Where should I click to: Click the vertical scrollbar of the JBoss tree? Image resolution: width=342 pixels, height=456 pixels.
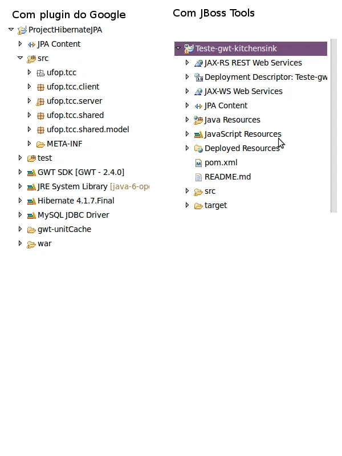[x=334, y=125]
